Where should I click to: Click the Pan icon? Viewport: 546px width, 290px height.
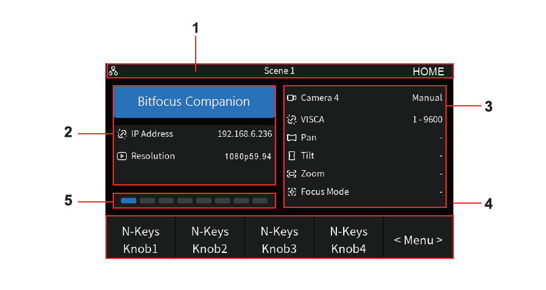click(291, 138)
